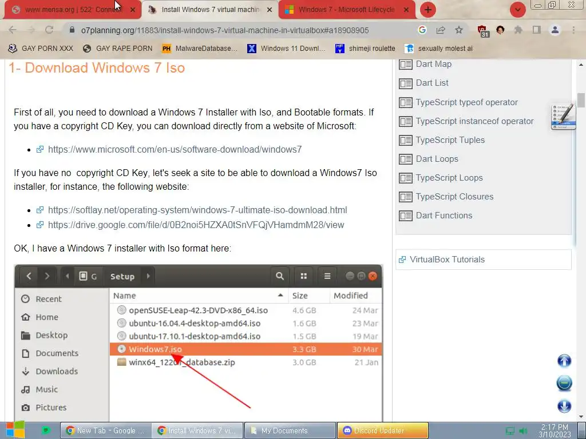Screen dimensions: 586x439
Task: Close the Windows 7 - Microsoft Lifecycle tab
Action: click(x=406, y=10)
